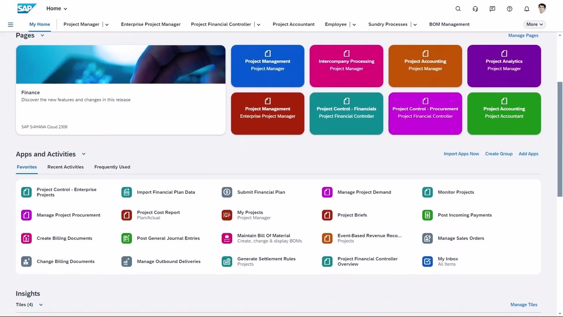Click the vertical page scrollbar
The image size is (563, 317).
coord(560,139)
